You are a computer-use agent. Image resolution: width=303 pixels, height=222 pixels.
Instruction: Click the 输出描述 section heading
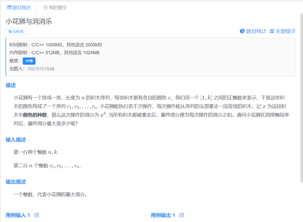coord(16,182)
